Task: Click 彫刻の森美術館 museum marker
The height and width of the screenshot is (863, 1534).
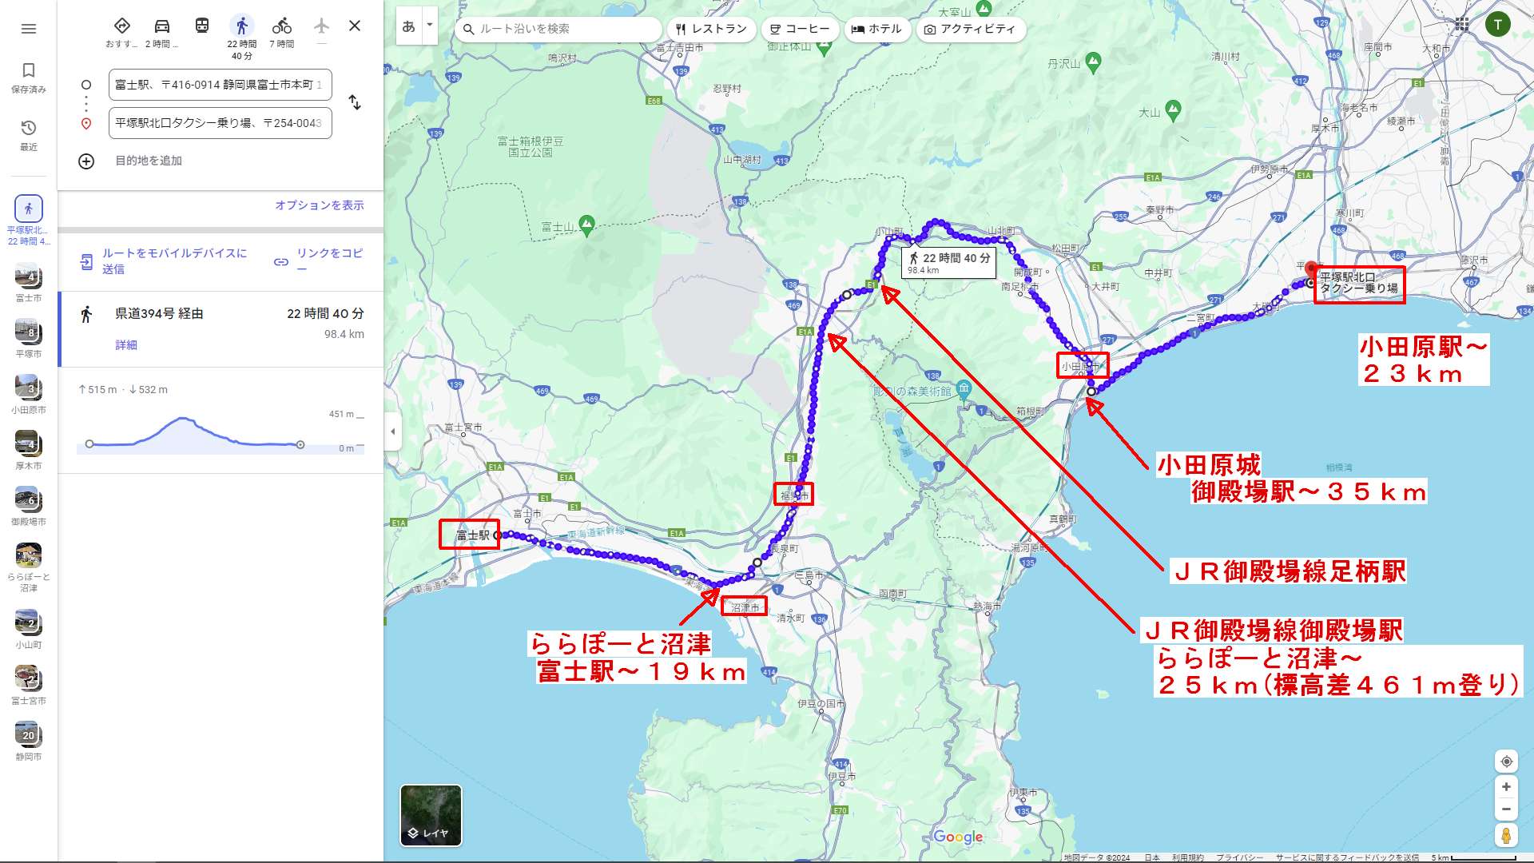Action: 964,389
